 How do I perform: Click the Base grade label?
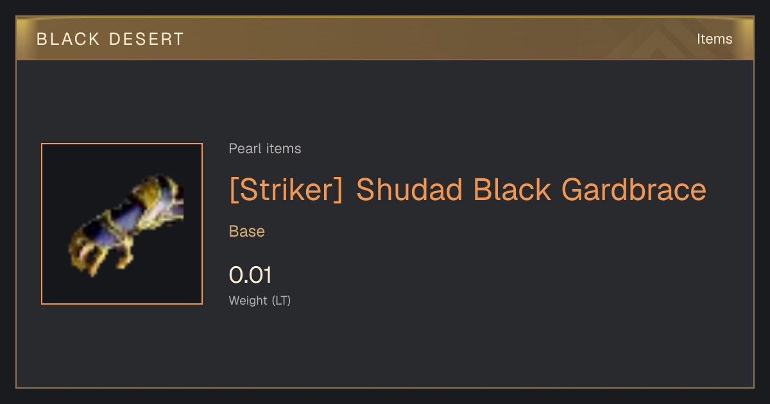pos(247,231)
